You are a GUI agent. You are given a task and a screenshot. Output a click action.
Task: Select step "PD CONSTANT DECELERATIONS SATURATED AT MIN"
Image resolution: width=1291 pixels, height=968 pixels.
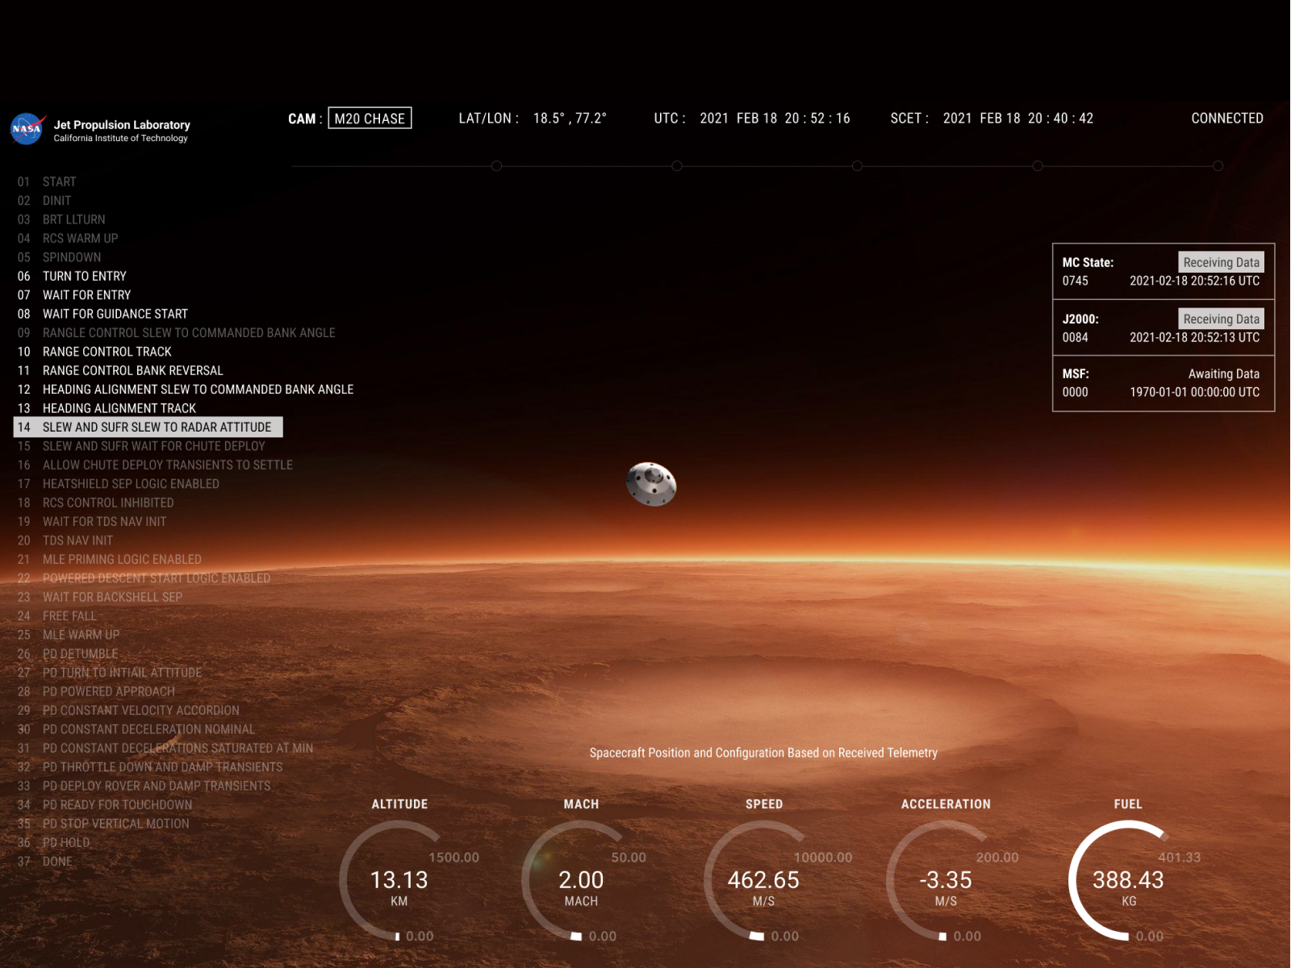click(x=165, y=749)
